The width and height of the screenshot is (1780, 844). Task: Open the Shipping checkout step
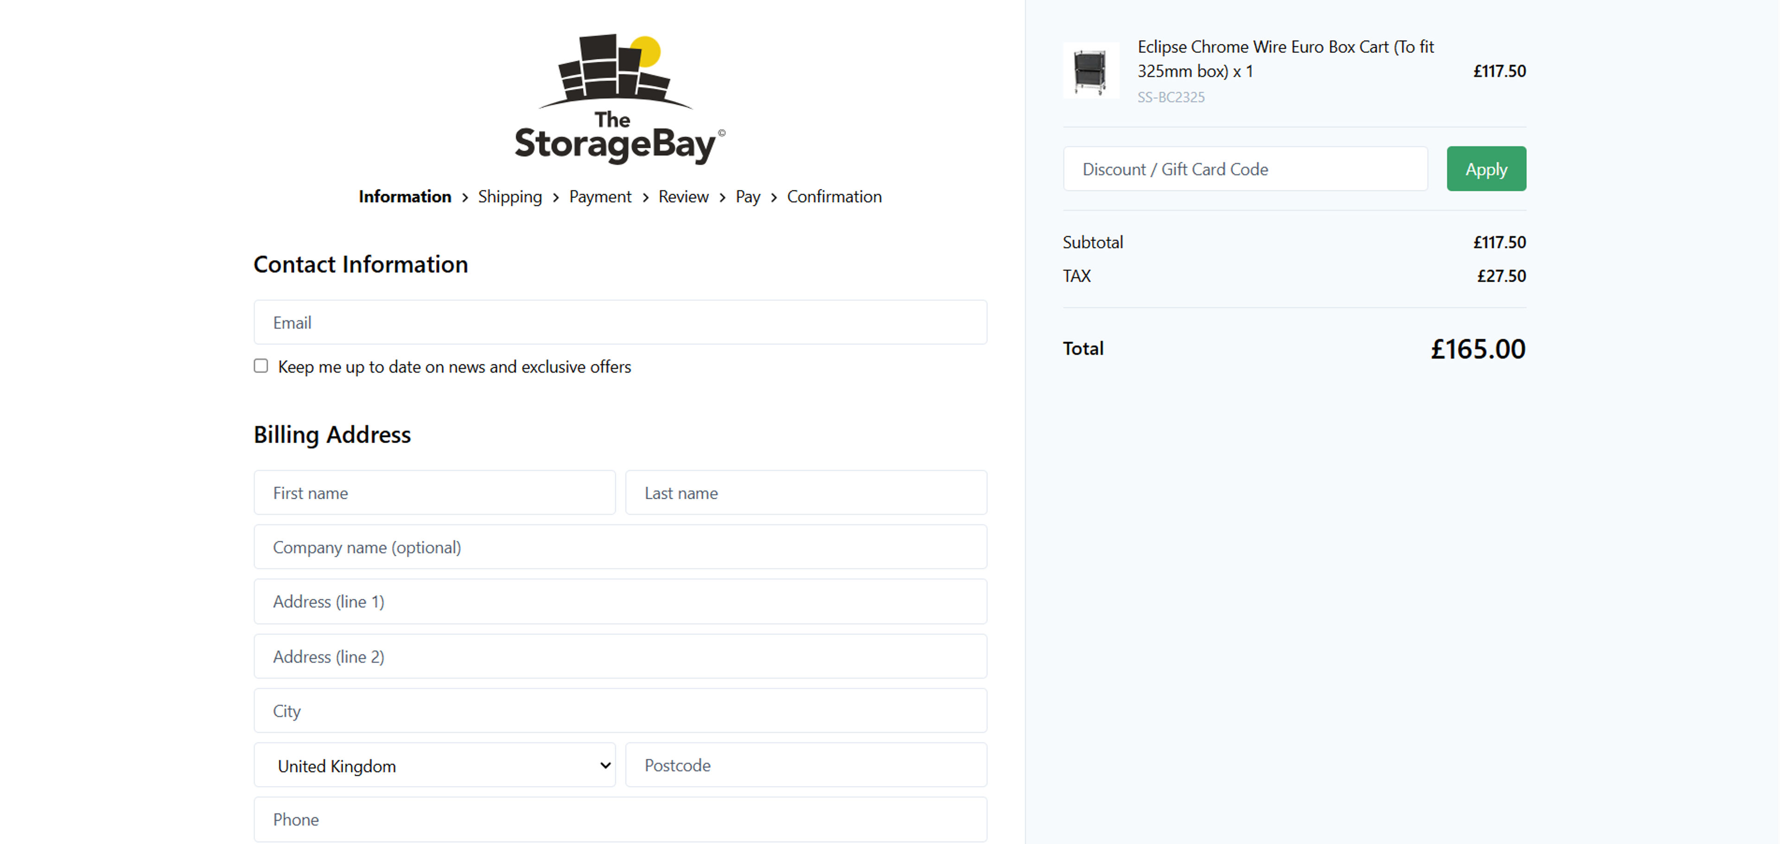[510, 197]
